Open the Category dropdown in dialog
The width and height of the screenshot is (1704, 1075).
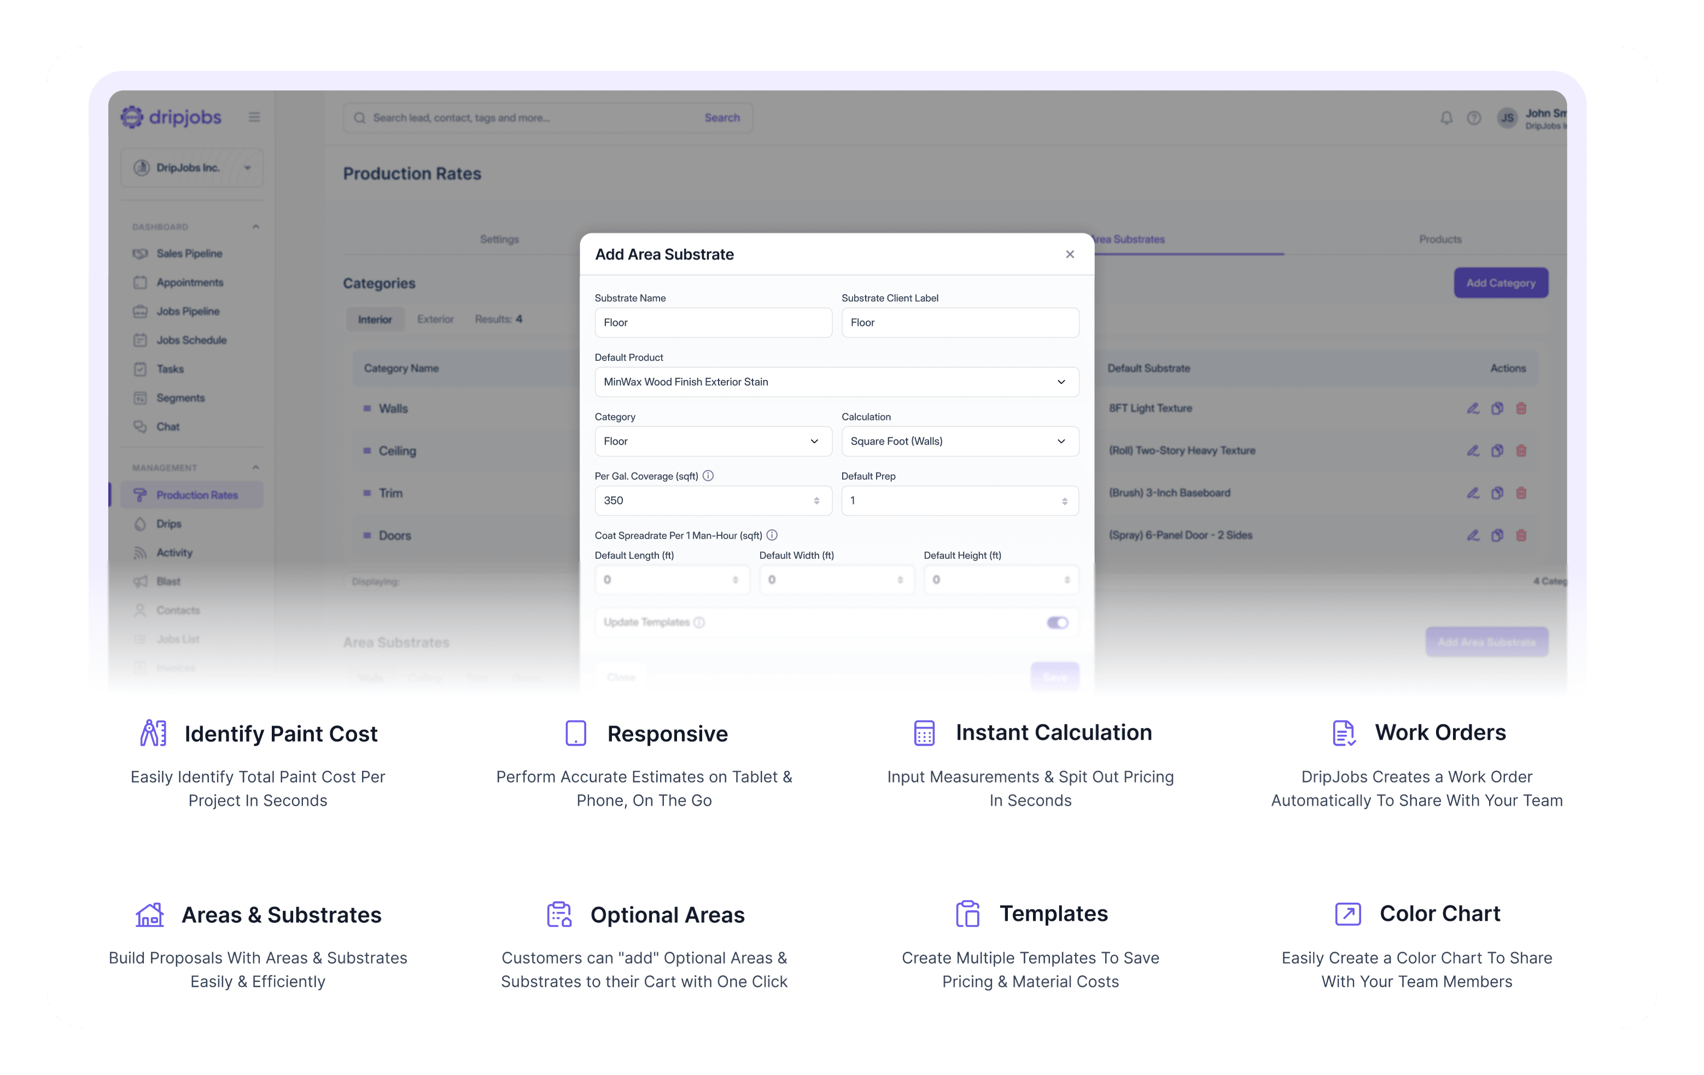coord(713,441)
